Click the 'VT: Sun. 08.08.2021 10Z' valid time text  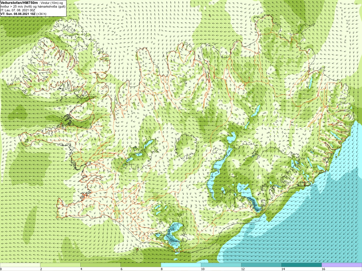18,14
